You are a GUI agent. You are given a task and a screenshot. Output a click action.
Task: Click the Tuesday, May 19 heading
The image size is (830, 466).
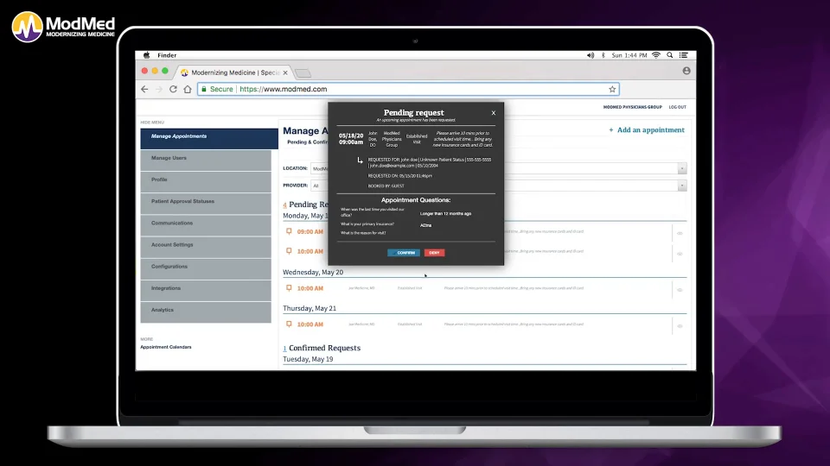click(308, 359)
